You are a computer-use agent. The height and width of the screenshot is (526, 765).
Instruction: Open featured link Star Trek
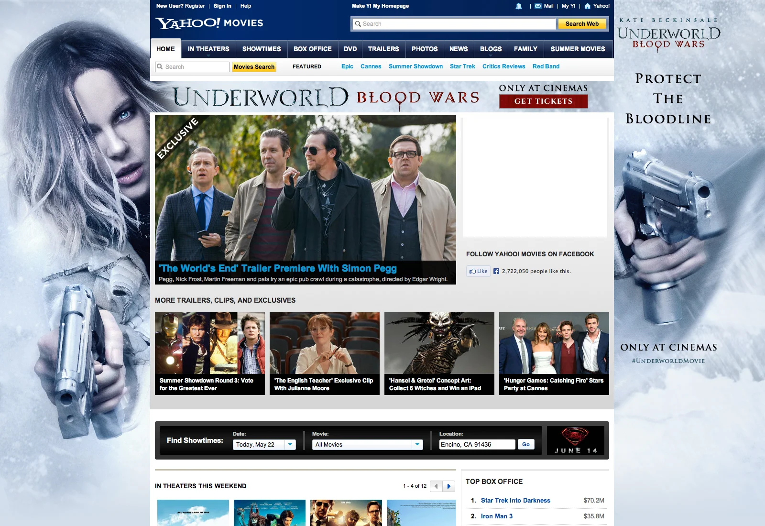(x=462, y=66)
